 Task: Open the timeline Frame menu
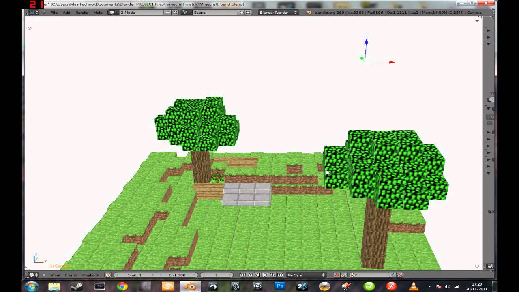coord(71,275)
